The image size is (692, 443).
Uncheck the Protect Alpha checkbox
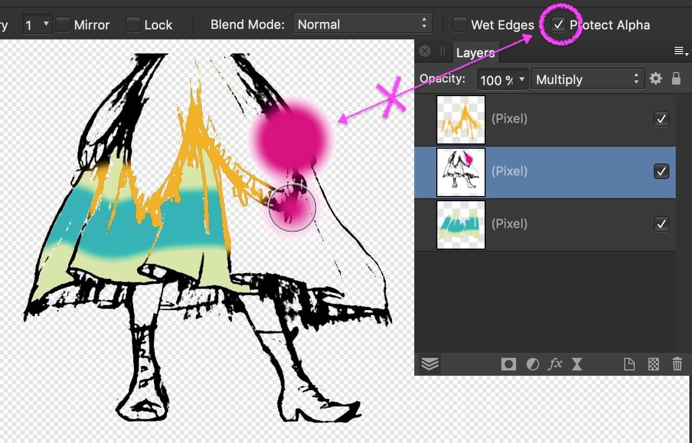coord(559,24)
